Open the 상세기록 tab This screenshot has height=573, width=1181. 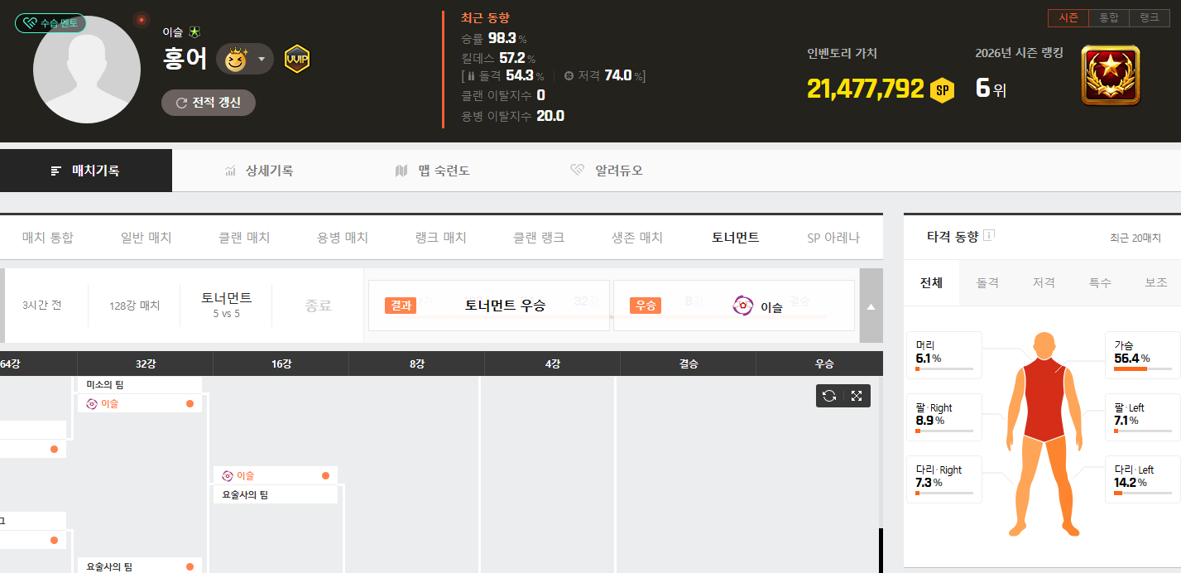pyautogui.click(x=258, y=171)
